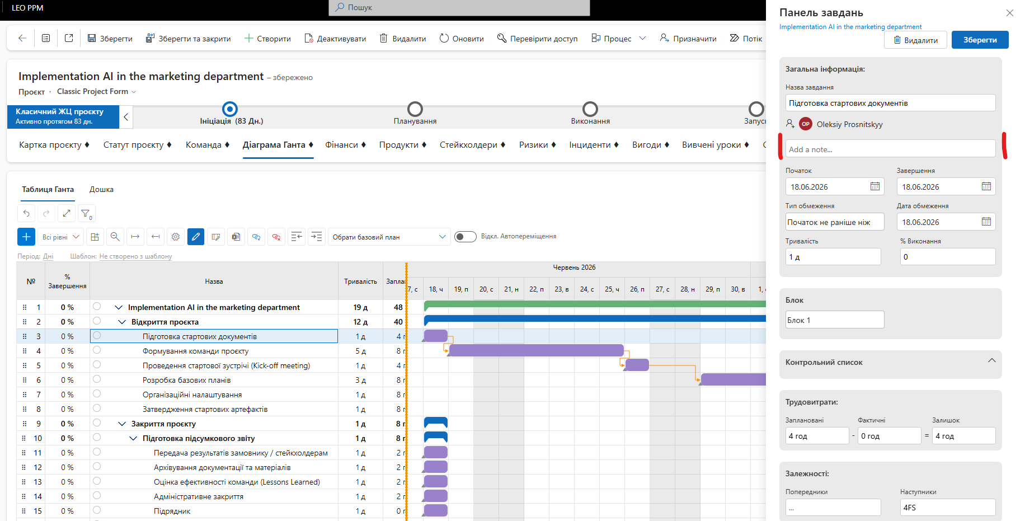1025x521 pixels.
Task: Select the radio circle for Закриття проєкту row
Action: pyautogui.click(x=97, y=423)
